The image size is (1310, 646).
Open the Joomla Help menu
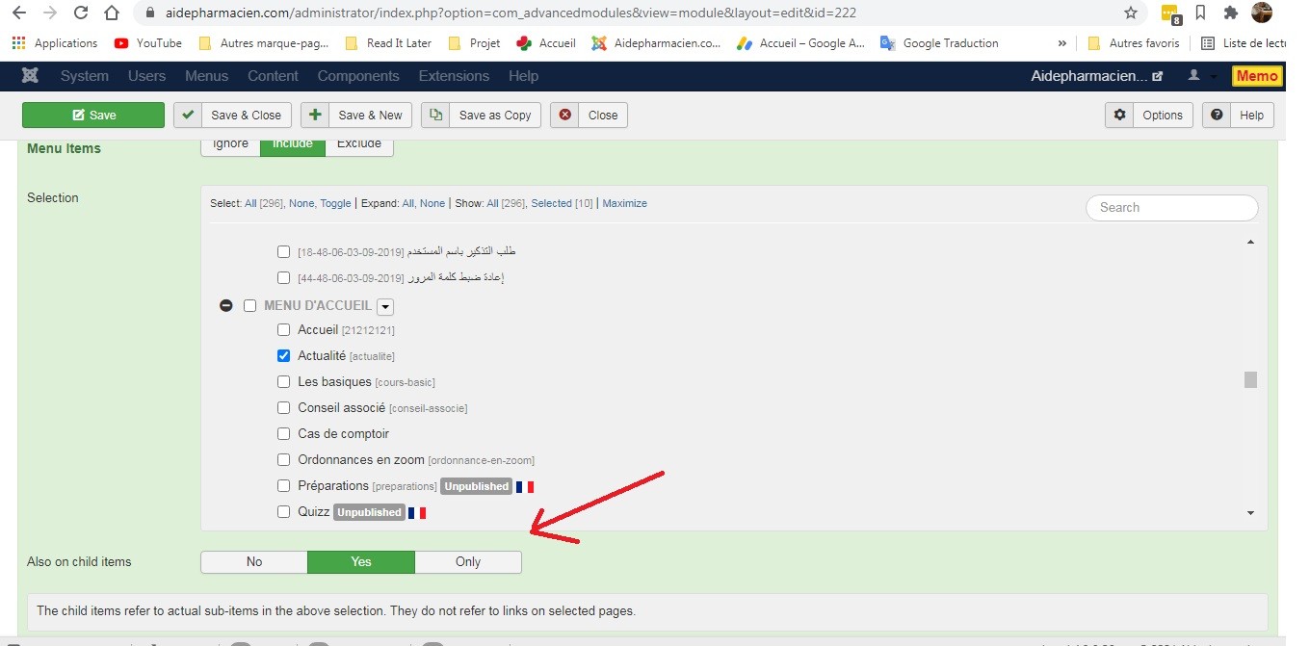[x=523, y=76]
